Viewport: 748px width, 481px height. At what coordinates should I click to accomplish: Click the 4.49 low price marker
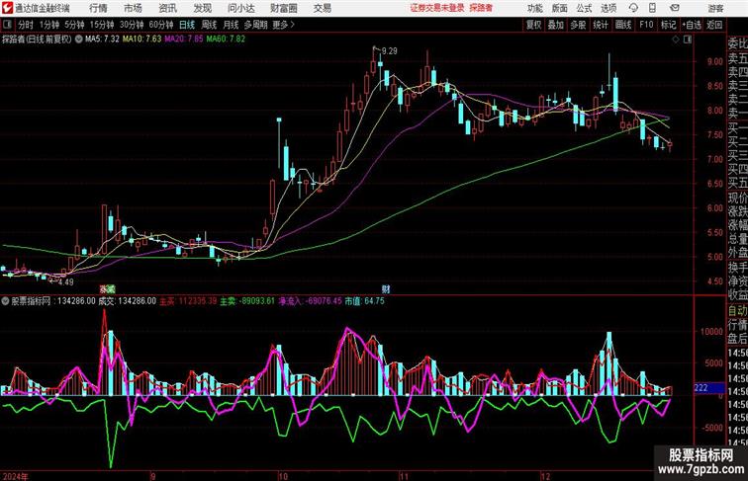coord(66,281)
